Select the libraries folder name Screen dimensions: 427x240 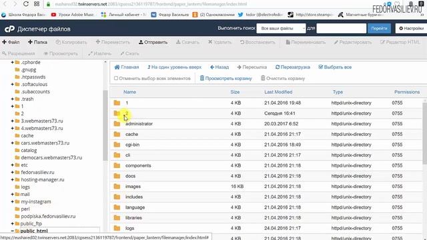point(133,218)
